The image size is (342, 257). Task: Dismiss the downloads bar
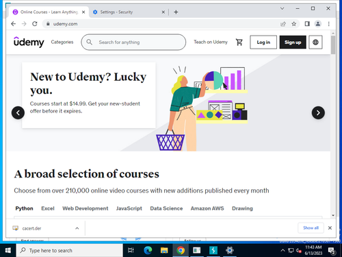tap(330, 228)
